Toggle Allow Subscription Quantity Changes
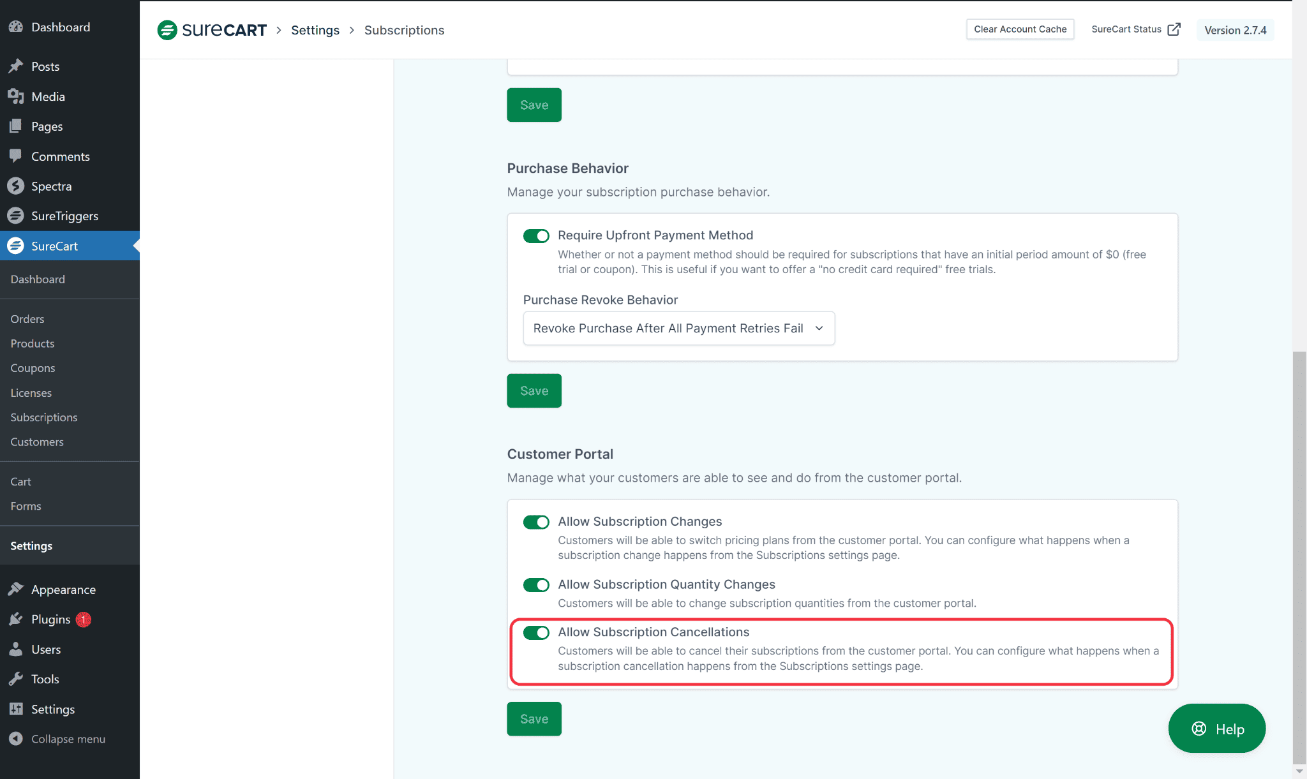Screen dimensions: 1307x779 536,585
